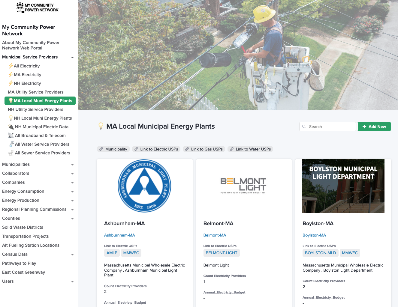
Task: Collapse the Municipal Service Providers section
Action: (72, 57)
